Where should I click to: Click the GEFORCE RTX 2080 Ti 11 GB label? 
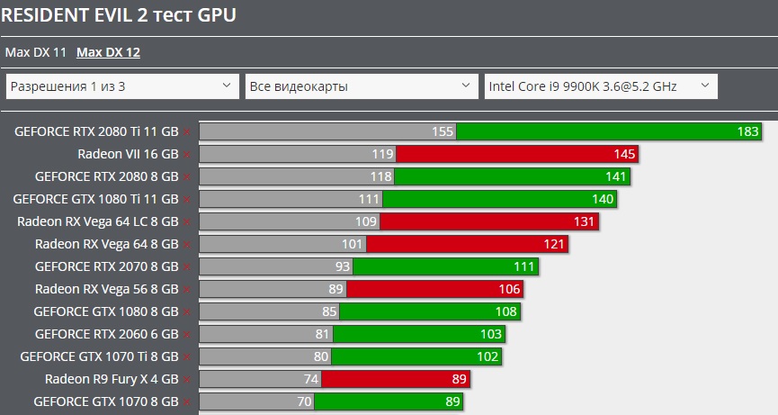(96, 131)
